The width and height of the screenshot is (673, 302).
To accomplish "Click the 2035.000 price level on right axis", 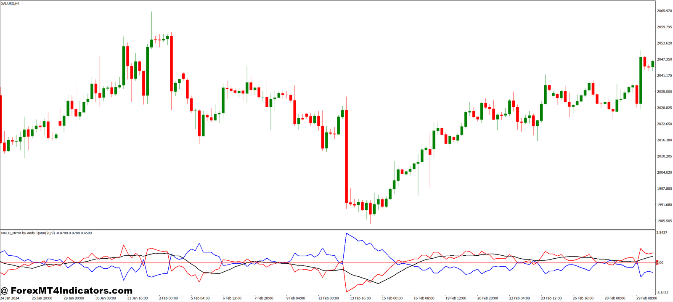I will tap(664, 92).
